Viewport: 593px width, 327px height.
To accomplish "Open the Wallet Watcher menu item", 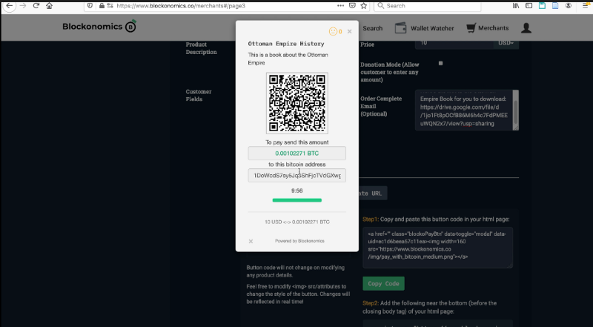I will pos(432,28).
